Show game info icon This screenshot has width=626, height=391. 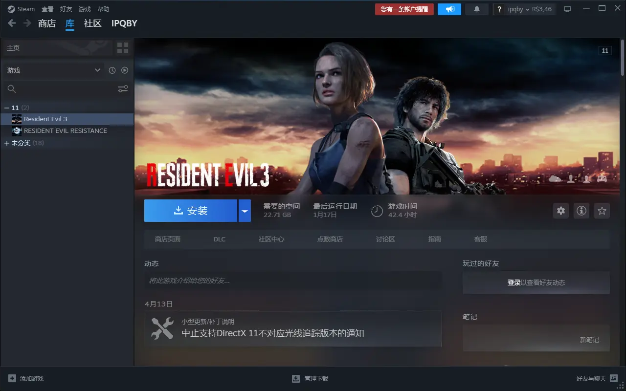(581, 211)
